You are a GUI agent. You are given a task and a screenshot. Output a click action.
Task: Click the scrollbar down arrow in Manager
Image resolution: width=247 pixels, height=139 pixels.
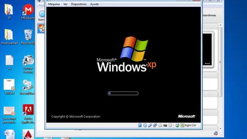click(x=220, y=129)
